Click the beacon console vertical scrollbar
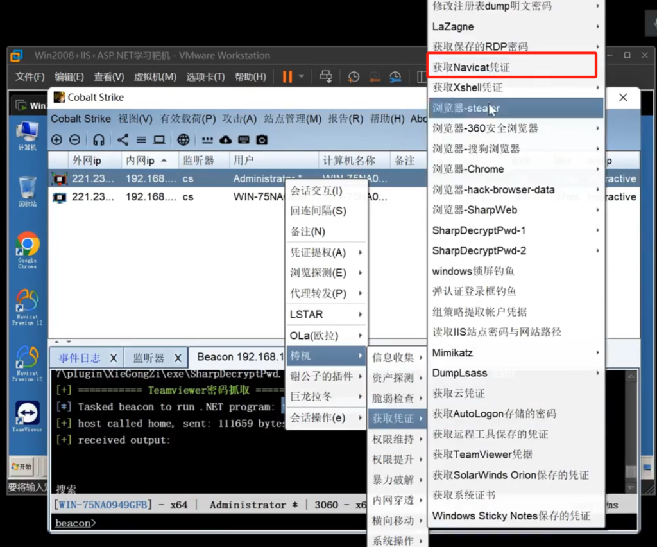Image resolution: width=657 pixels, height=547 pixels. click(631, 431)
